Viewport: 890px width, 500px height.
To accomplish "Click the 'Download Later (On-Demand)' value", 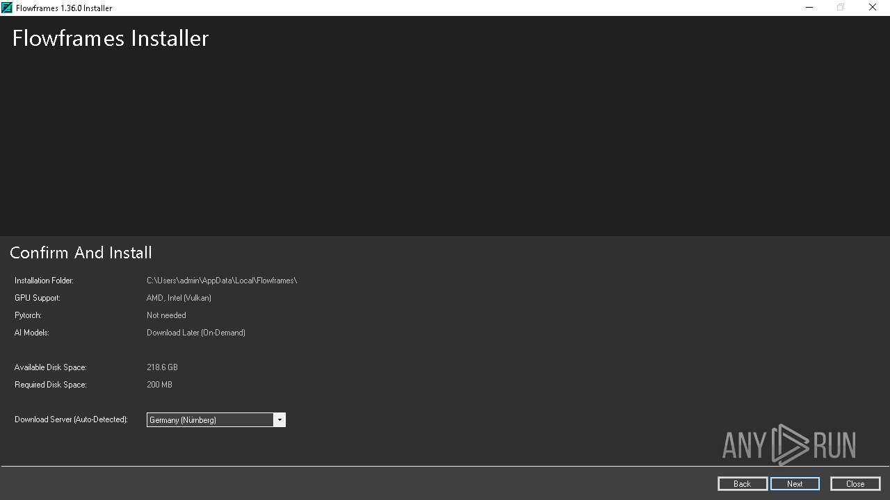I will (x=196, y=333).
